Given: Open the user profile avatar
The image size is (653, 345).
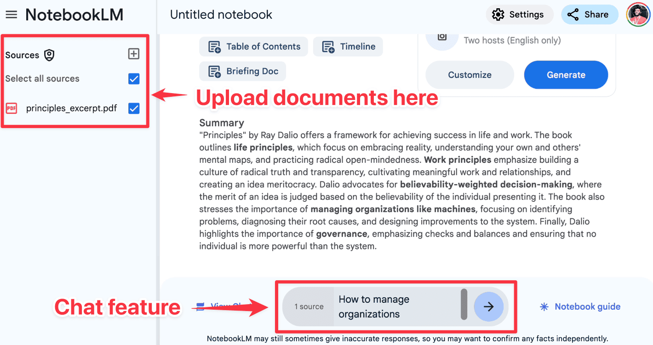Looking at the screenshot, I should (638, 15).
